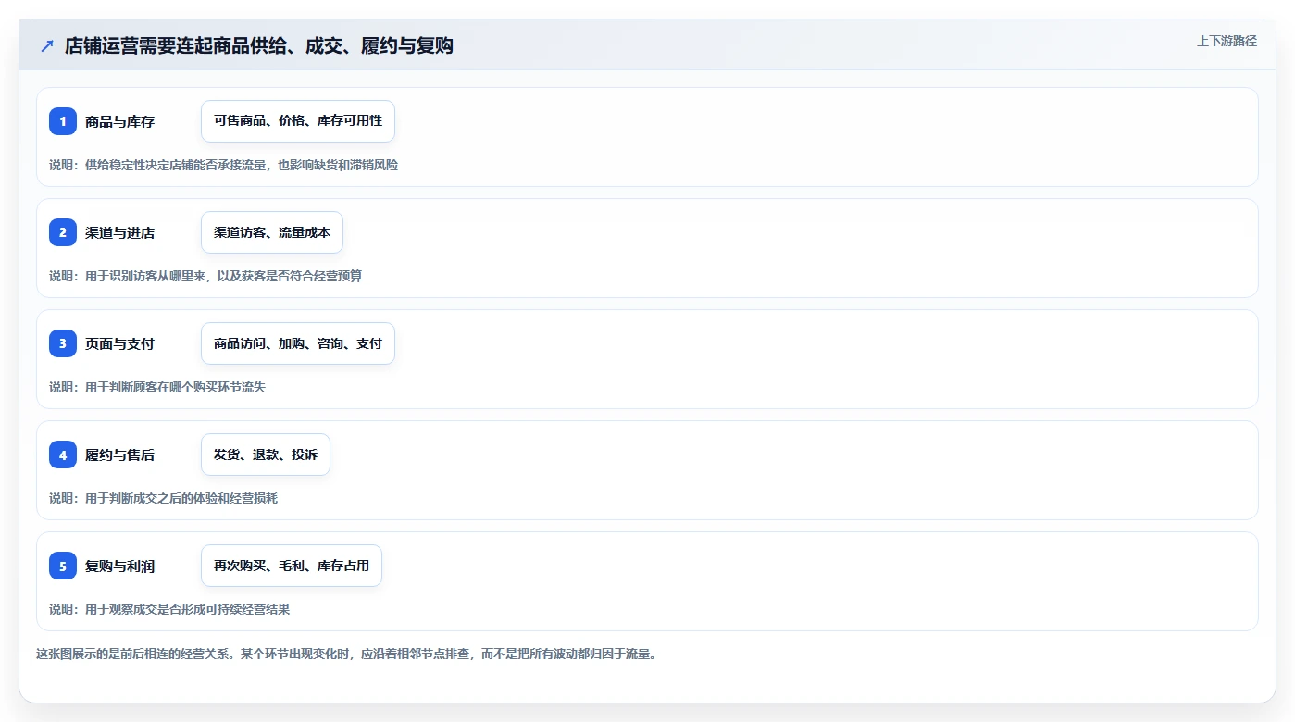Click the 商品与库存 step title
Image resolution: width=1295 pixels, height=722 pixels.
tap(119, 121)
